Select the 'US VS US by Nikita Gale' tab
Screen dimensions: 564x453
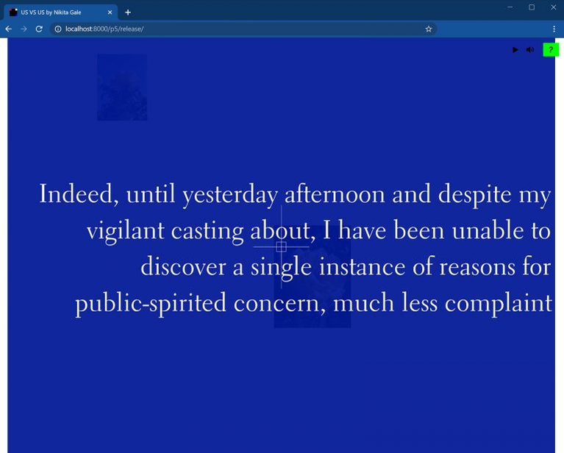pos(61,13)
